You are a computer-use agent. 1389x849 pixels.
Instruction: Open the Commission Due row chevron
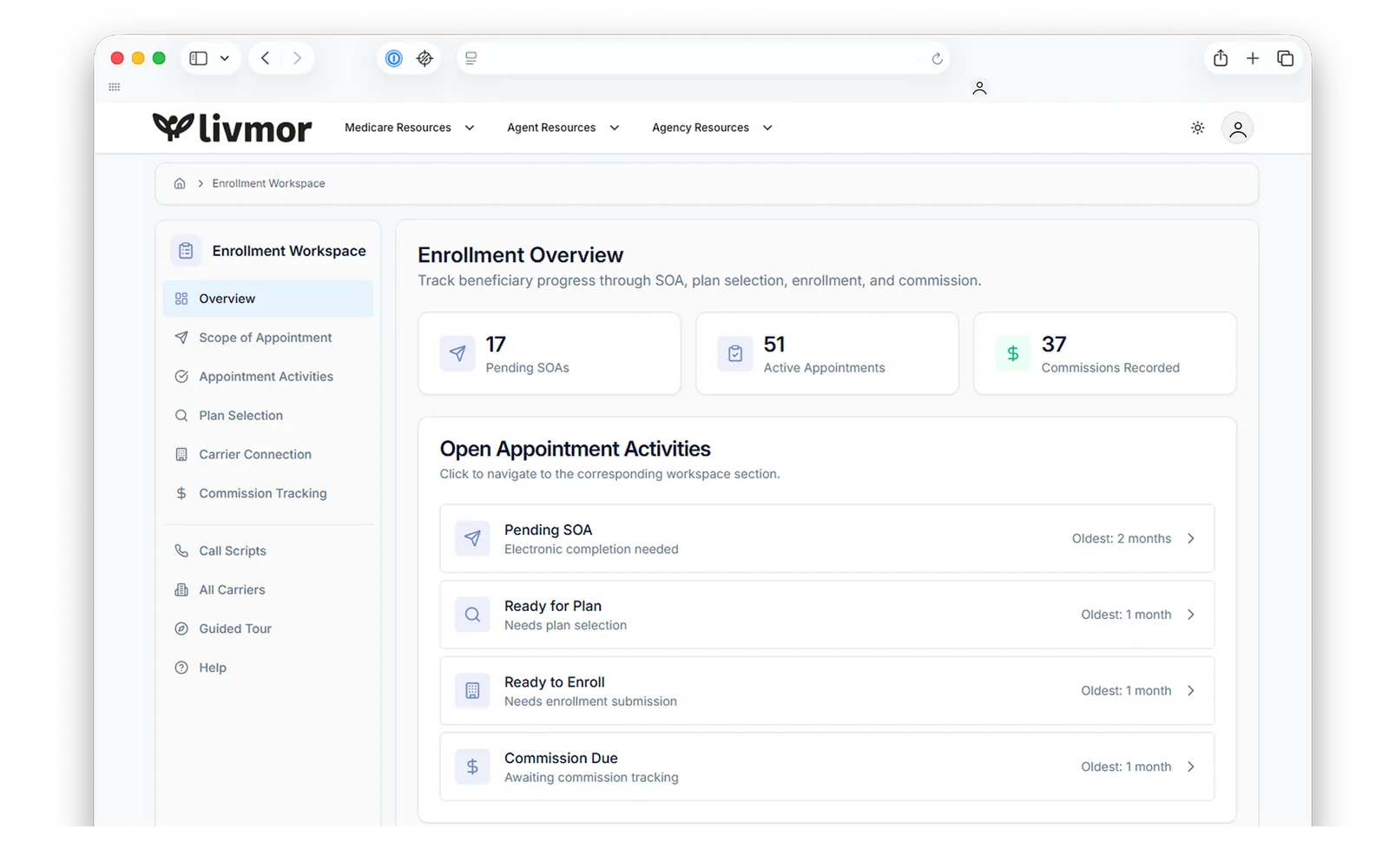(1191, 767)
